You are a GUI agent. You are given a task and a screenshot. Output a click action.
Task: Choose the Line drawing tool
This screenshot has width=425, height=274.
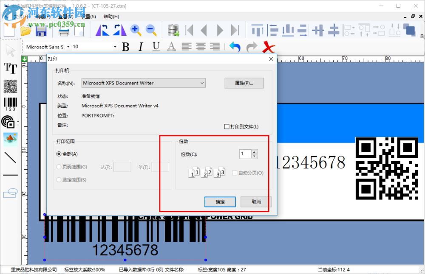pos(10,158)
